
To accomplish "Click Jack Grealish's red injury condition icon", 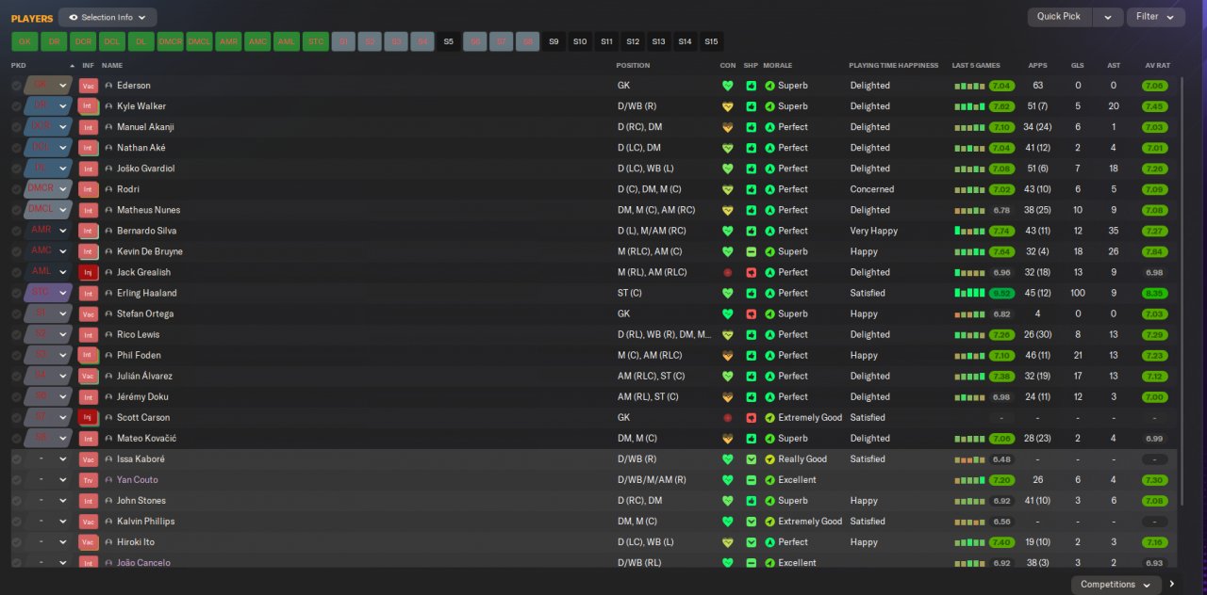I will click(727, 272).
